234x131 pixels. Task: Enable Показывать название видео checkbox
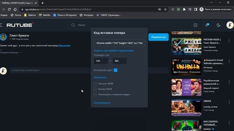[x=95, y=95]
